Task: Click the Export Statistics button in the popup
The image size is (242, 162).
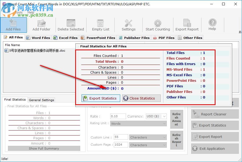Action: point(101,98)
